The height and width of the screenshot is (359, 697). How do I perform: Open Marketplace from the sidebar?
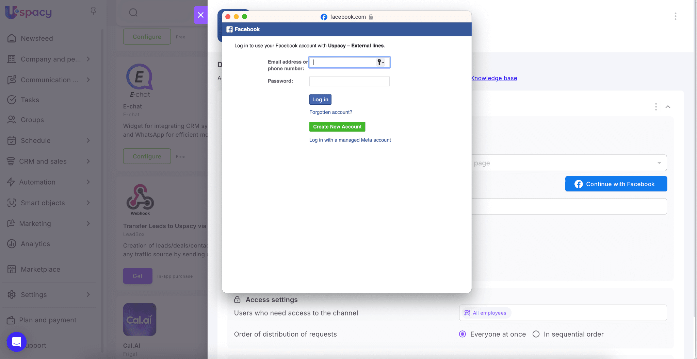(x=40, y=269)
